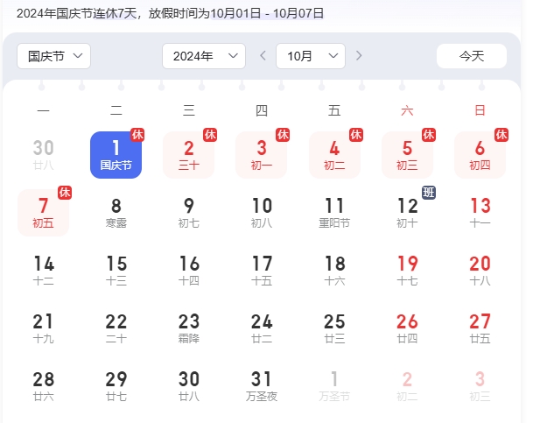Pick October 23 霜降 date

click(189, 328)
